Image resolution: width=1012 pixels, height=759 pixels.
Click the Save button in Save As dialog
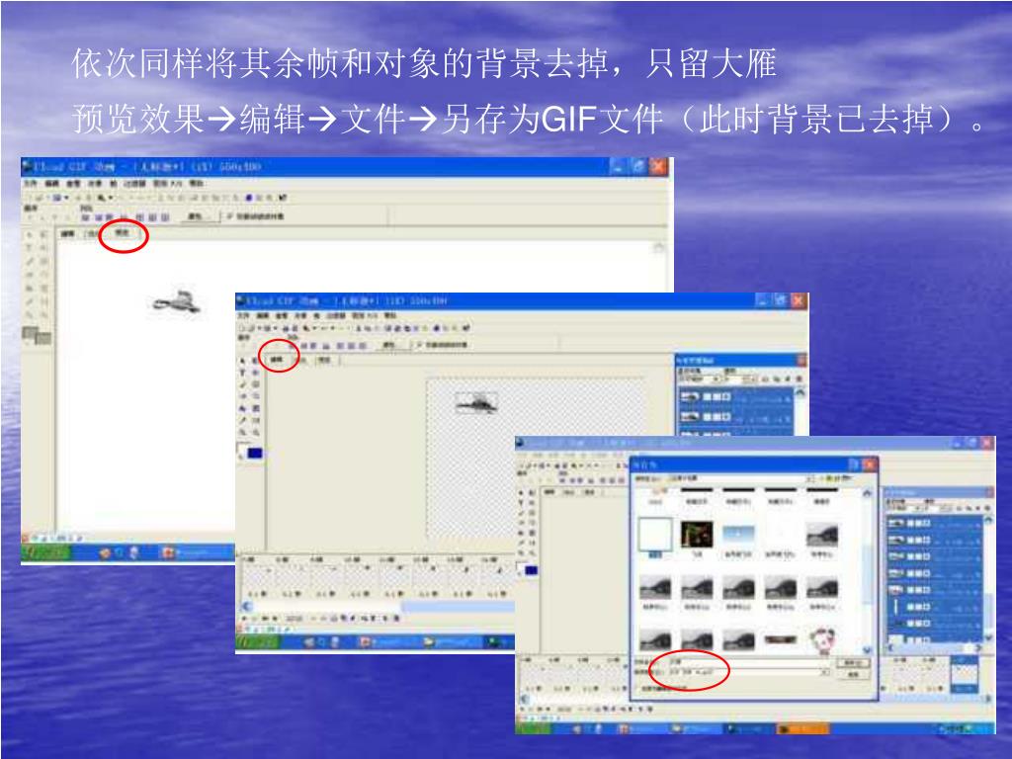tap(853, 663)
